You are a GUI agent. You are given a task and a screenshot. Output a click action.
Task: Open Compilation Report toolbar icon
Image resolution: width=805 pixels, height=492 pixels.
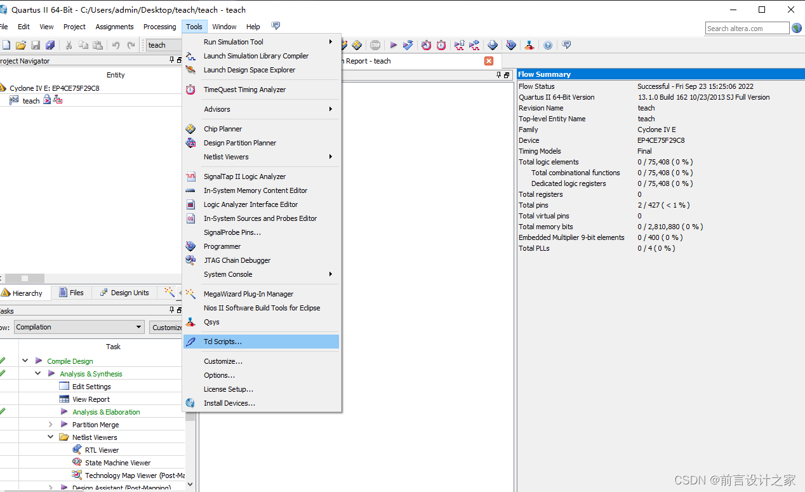(x=493, y=45)
